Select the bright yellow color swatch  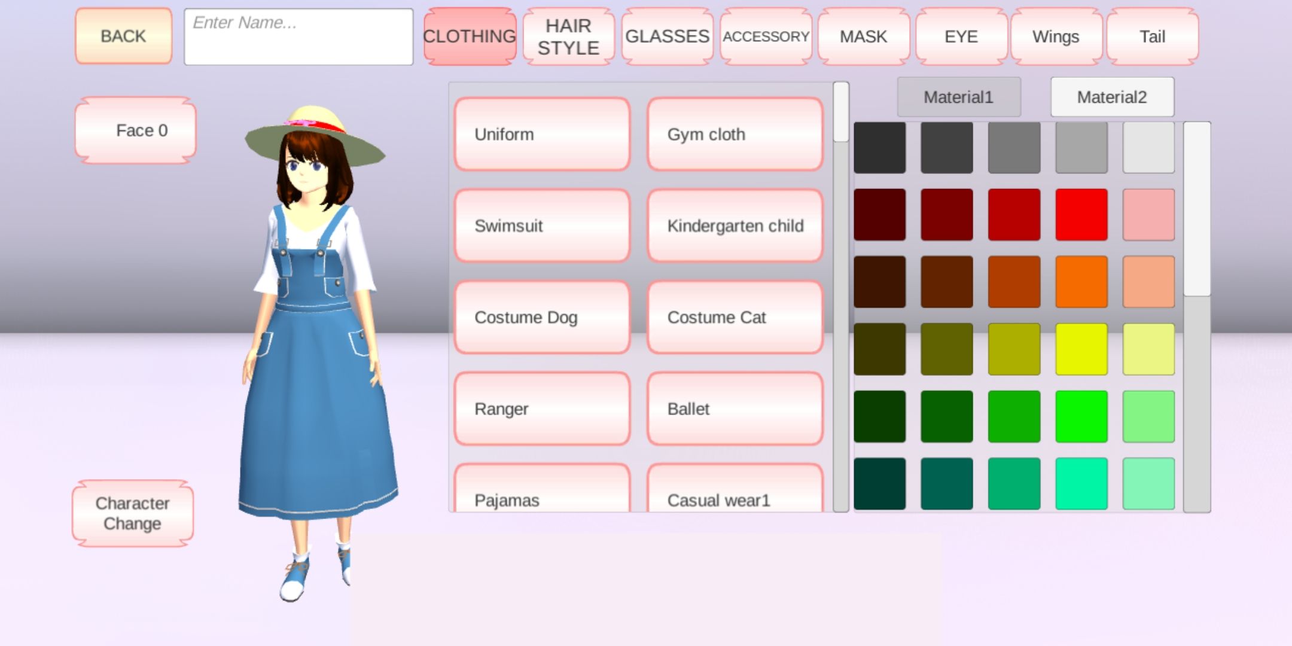[1081, 349]
